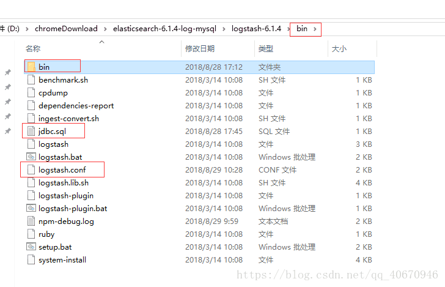Select the dependencies-report file name
The height and width of the screenshot is (287, 445).
pos(76,106)
